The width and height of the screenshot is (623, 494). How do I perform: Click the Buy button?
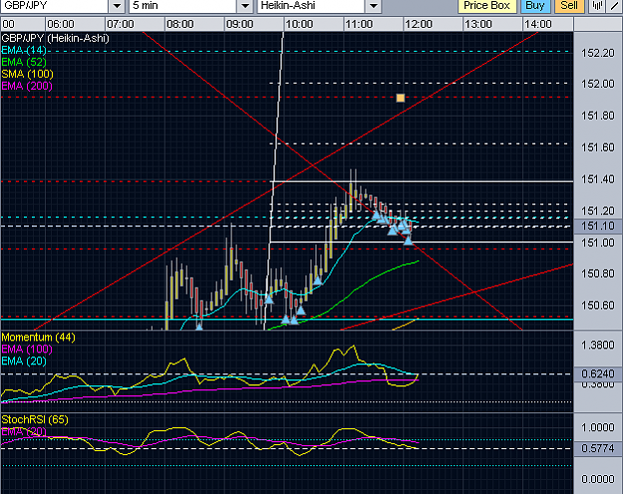click(535, 6)
